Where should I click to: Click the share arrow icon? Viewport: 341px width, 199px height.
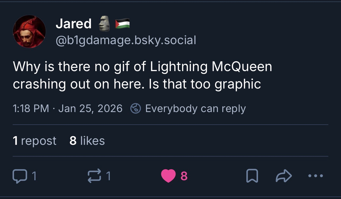pos(284,176)
